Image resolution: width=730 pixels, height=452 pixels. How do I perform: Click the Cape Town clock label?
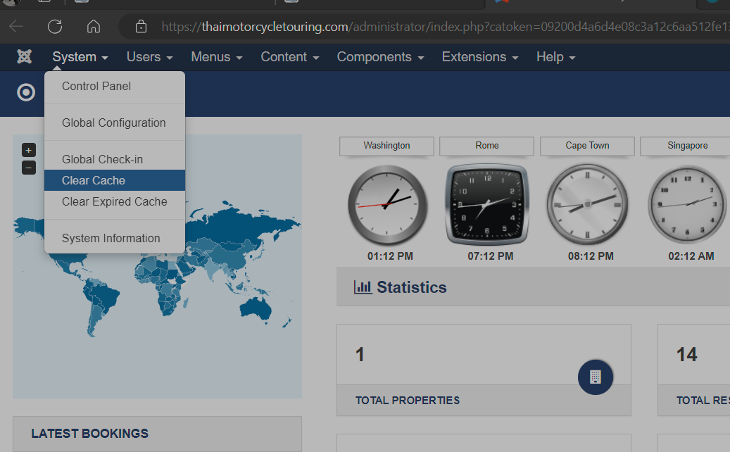(x=587, y=146)
